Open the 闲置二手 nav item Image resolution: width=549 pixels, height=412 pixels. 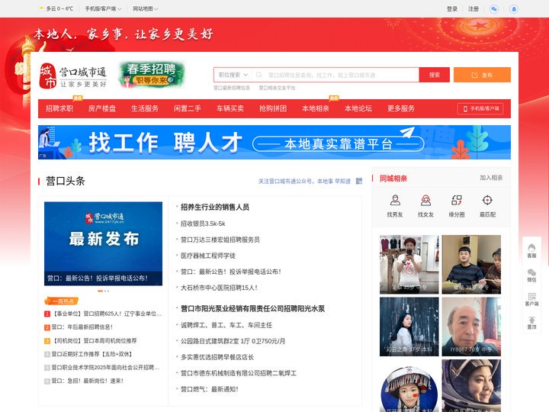(188, 108)
